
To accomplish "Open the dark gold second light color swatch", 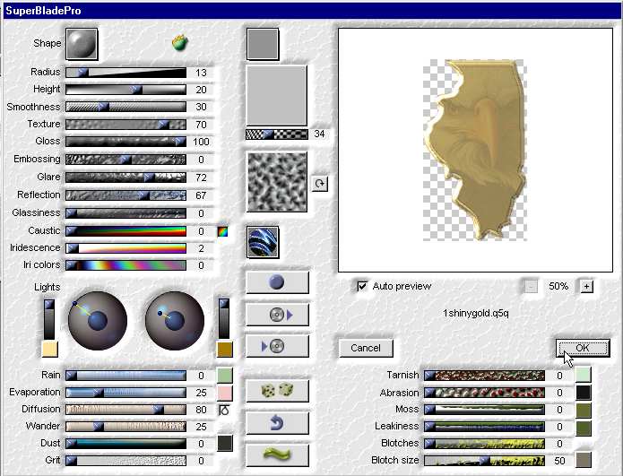I will point(225,350).
